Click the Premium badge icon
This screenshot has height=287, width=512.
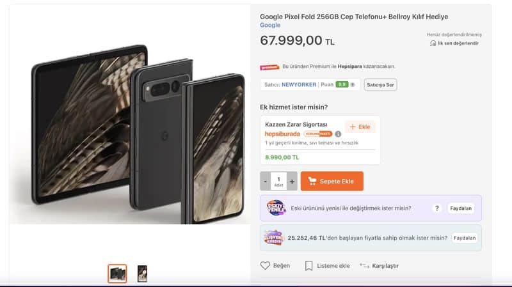(x=269, y=66)
